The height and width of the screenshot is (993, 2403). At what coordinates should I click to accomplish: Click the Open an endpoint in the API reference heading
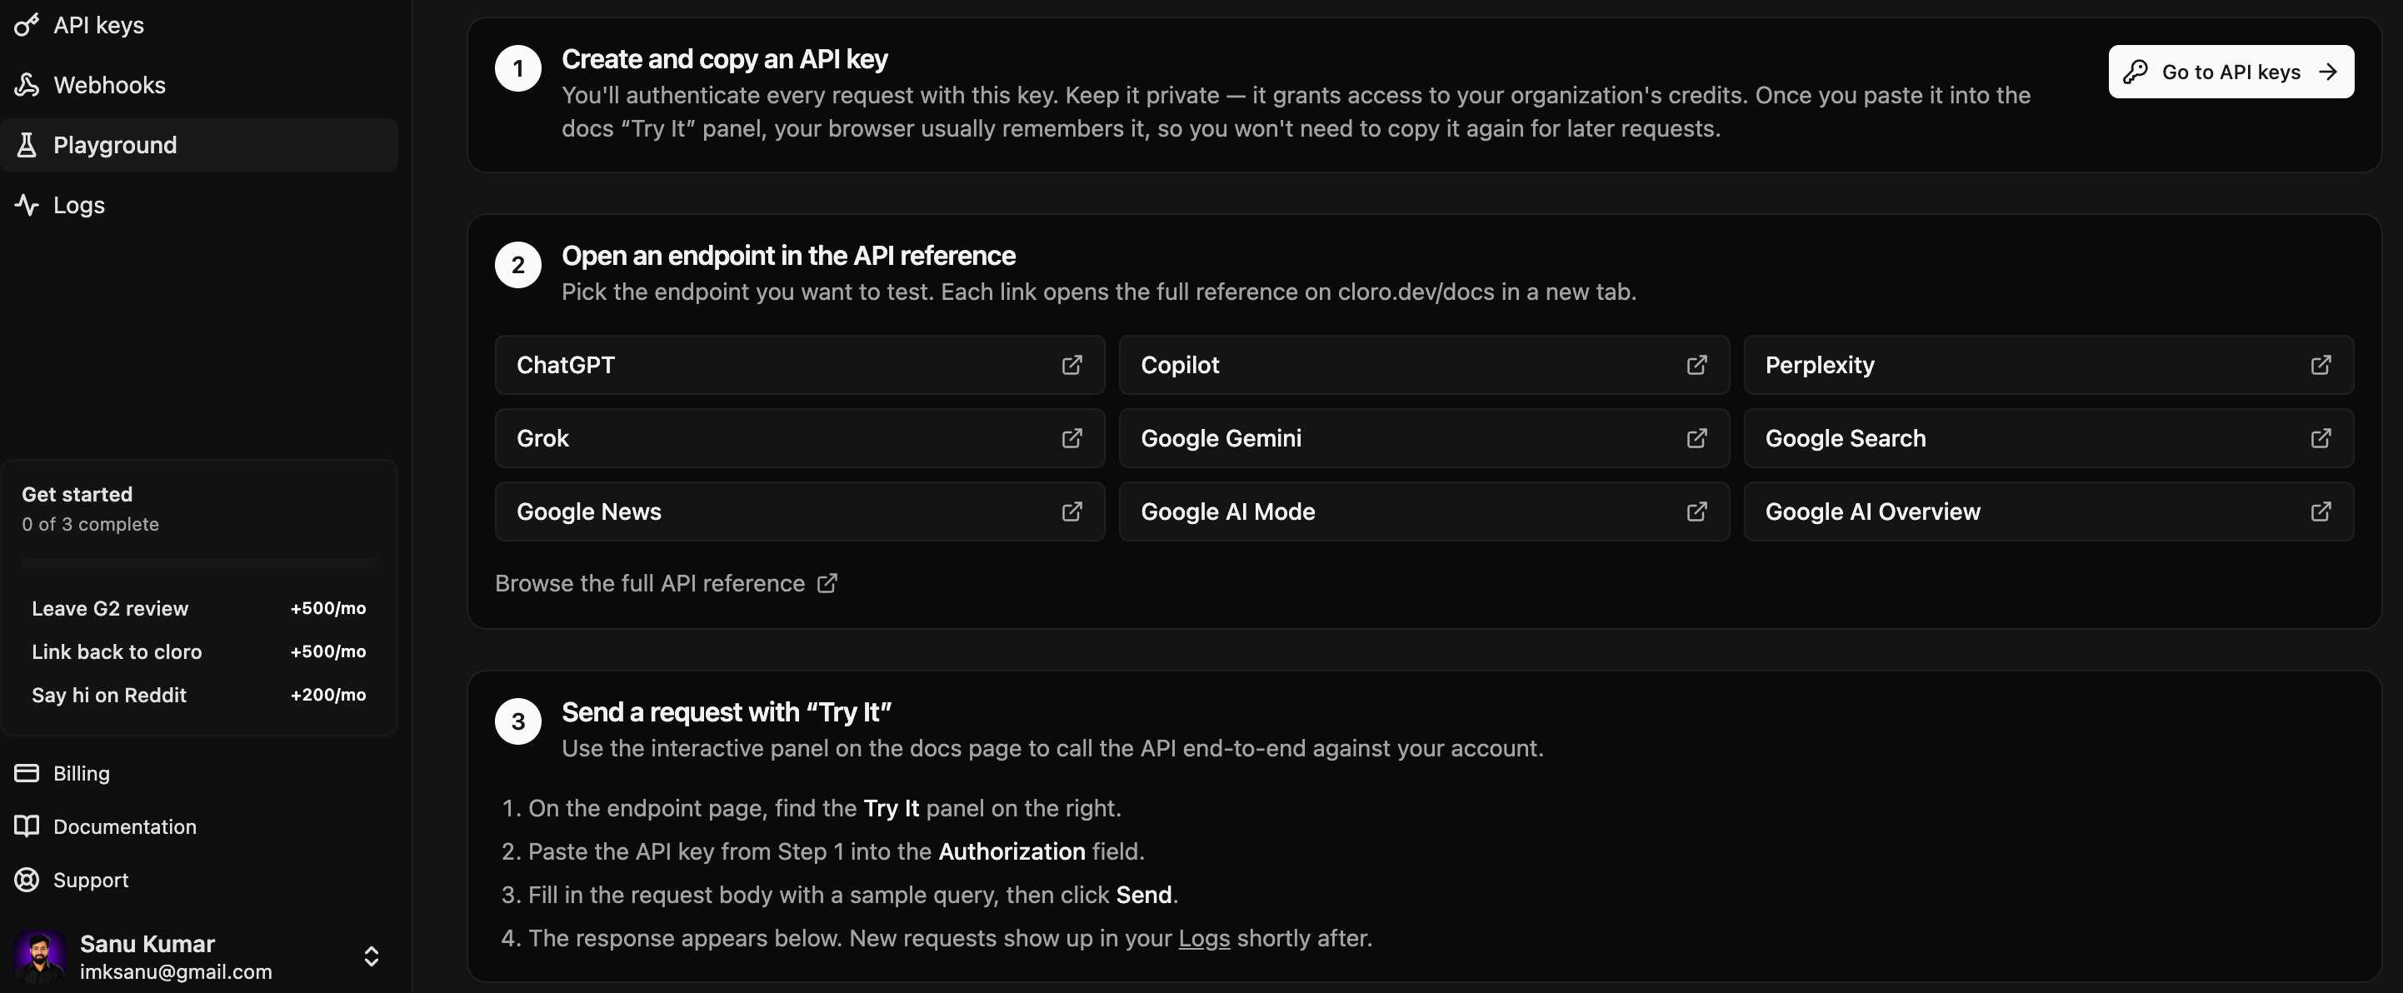[788, 256]
